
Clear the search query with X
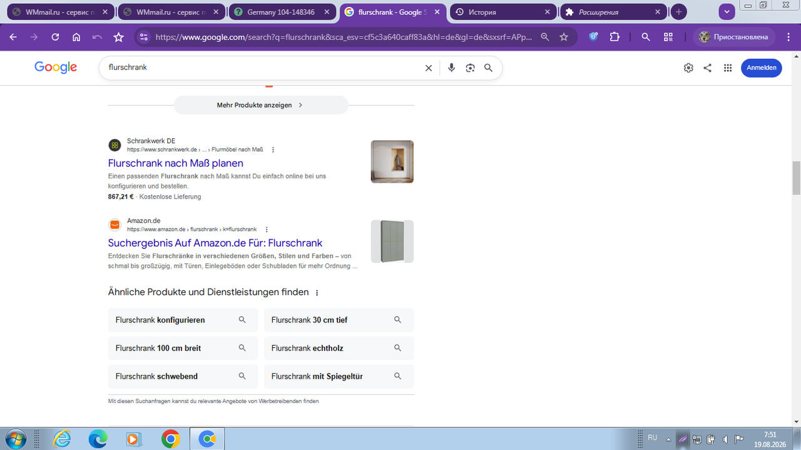[429, 68]
